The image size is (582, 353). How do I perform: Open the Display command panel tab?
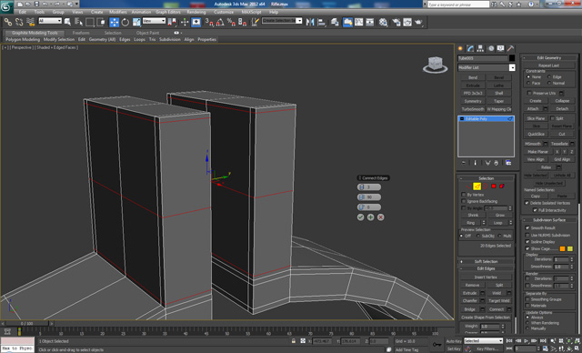[501, 48]
